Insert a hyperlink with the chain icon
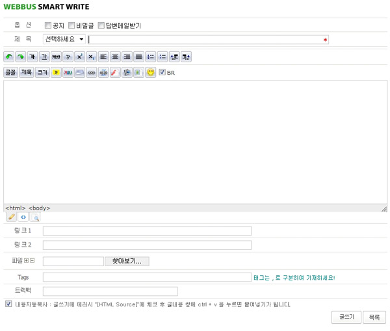The width and height of the screenshot is (390, 331). [92, 73]
